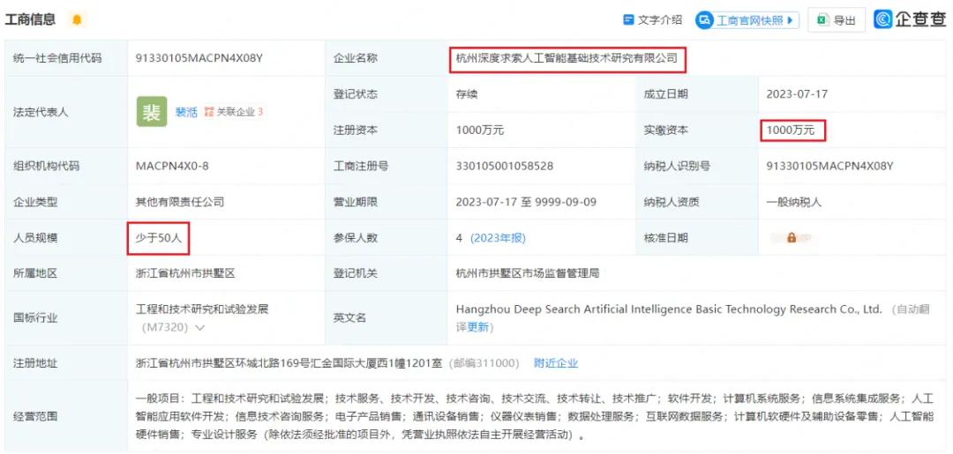This screenshot has width=953, height=454.
Task: Select registration number 330105001058528
Action: tap(505, 166)
